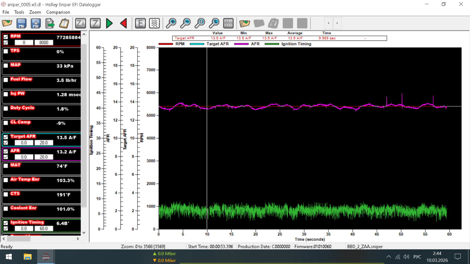Click the 'ZA' auto-scale toolbar icon
470x264 pixels.
pyautogui.click(x=80, y=23)
